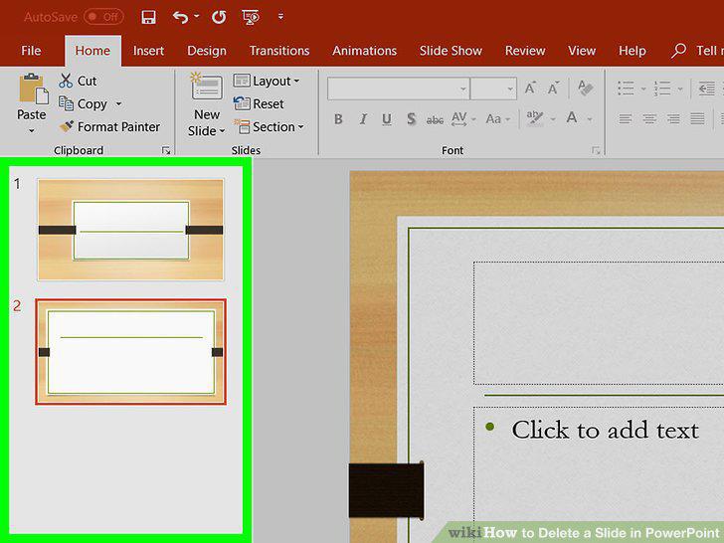
Task: Open the Review tab
Action: click(525, 51)
